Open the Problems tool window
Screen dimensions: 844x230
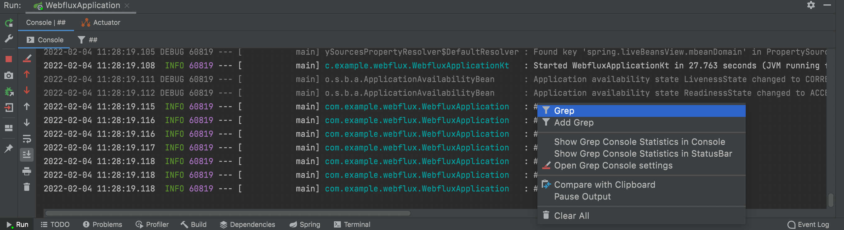click(103, 224)
